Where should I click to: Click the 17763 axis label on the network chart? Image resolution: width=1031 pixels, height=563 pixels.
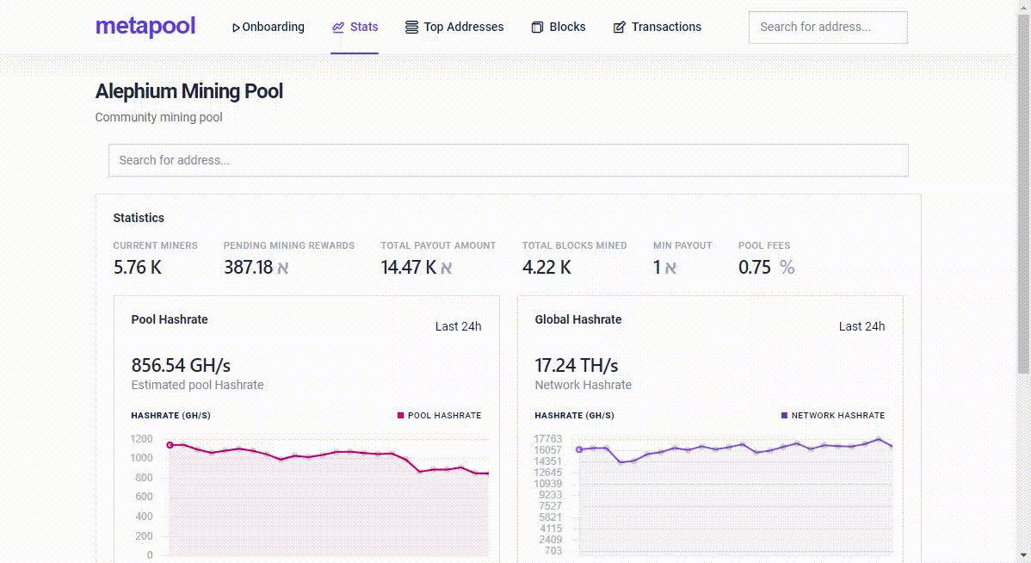[547, 439]
